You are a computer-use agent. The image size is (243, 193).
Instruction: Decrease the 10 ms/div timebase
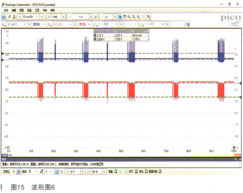[x=20, y=17]
